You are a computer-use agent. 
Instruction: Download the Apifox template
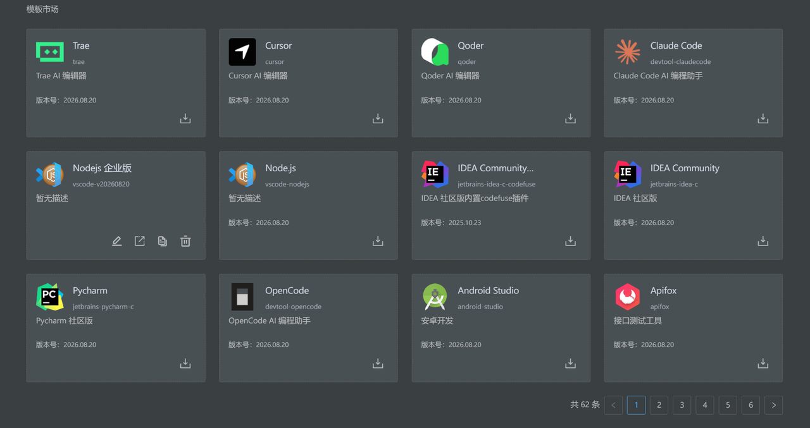[763, 364]
